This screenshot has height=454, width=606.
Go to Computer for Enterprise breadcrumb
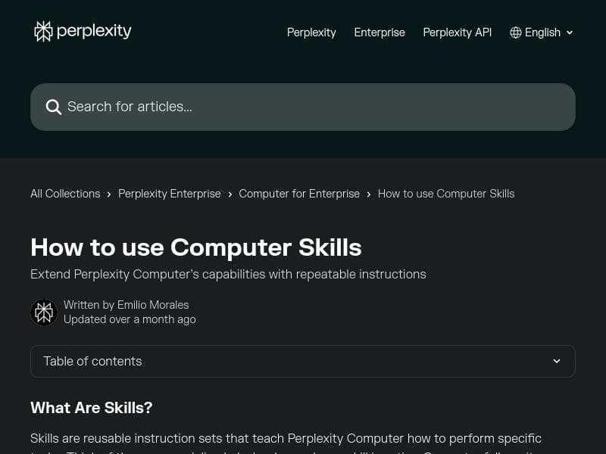point(299,194)
